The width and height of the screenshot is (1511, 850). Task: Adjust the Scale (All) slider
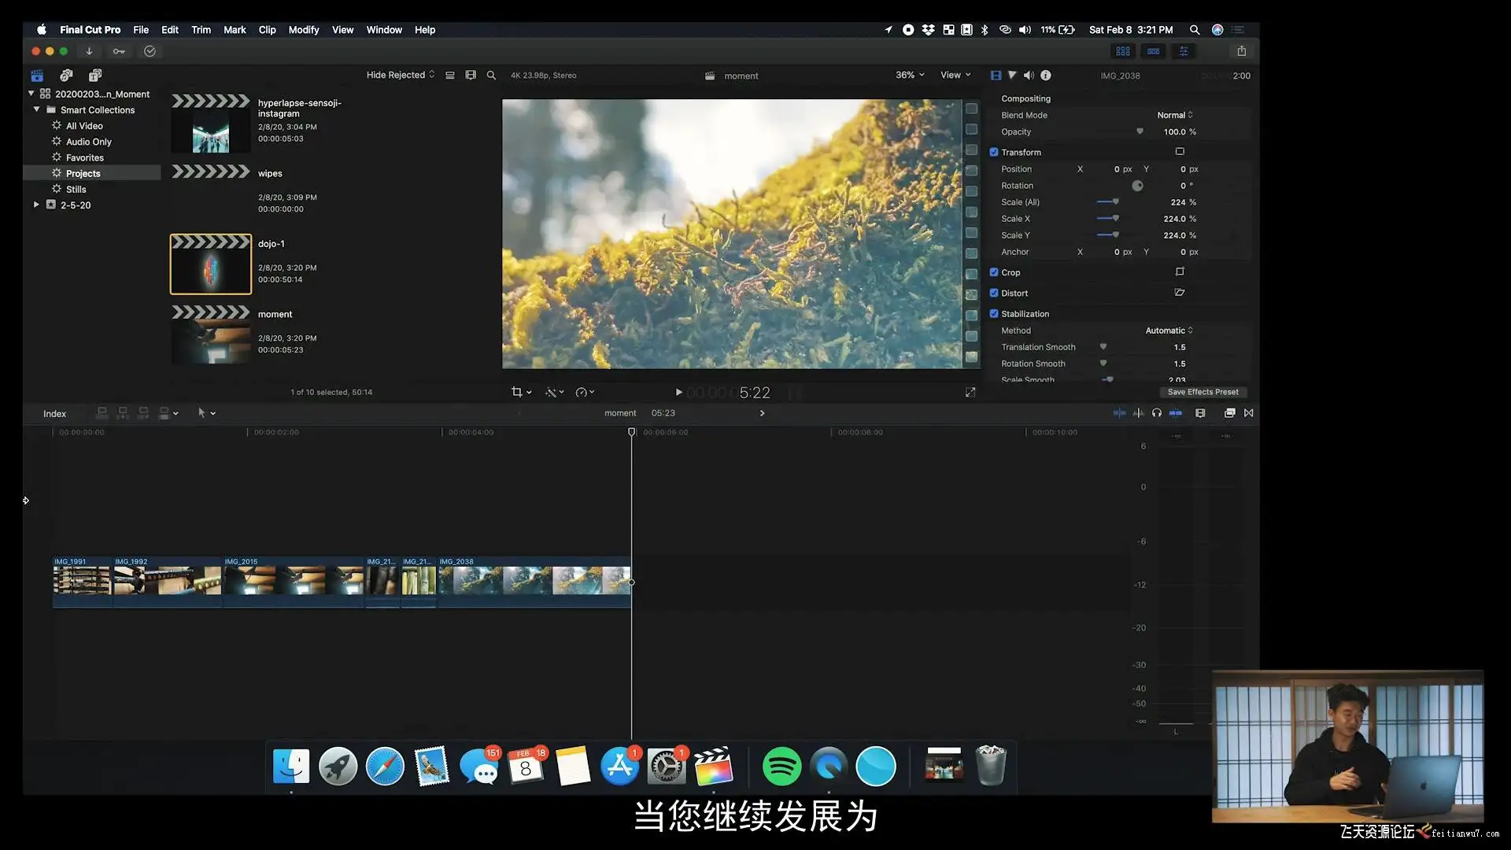[x=1114, y=202]
